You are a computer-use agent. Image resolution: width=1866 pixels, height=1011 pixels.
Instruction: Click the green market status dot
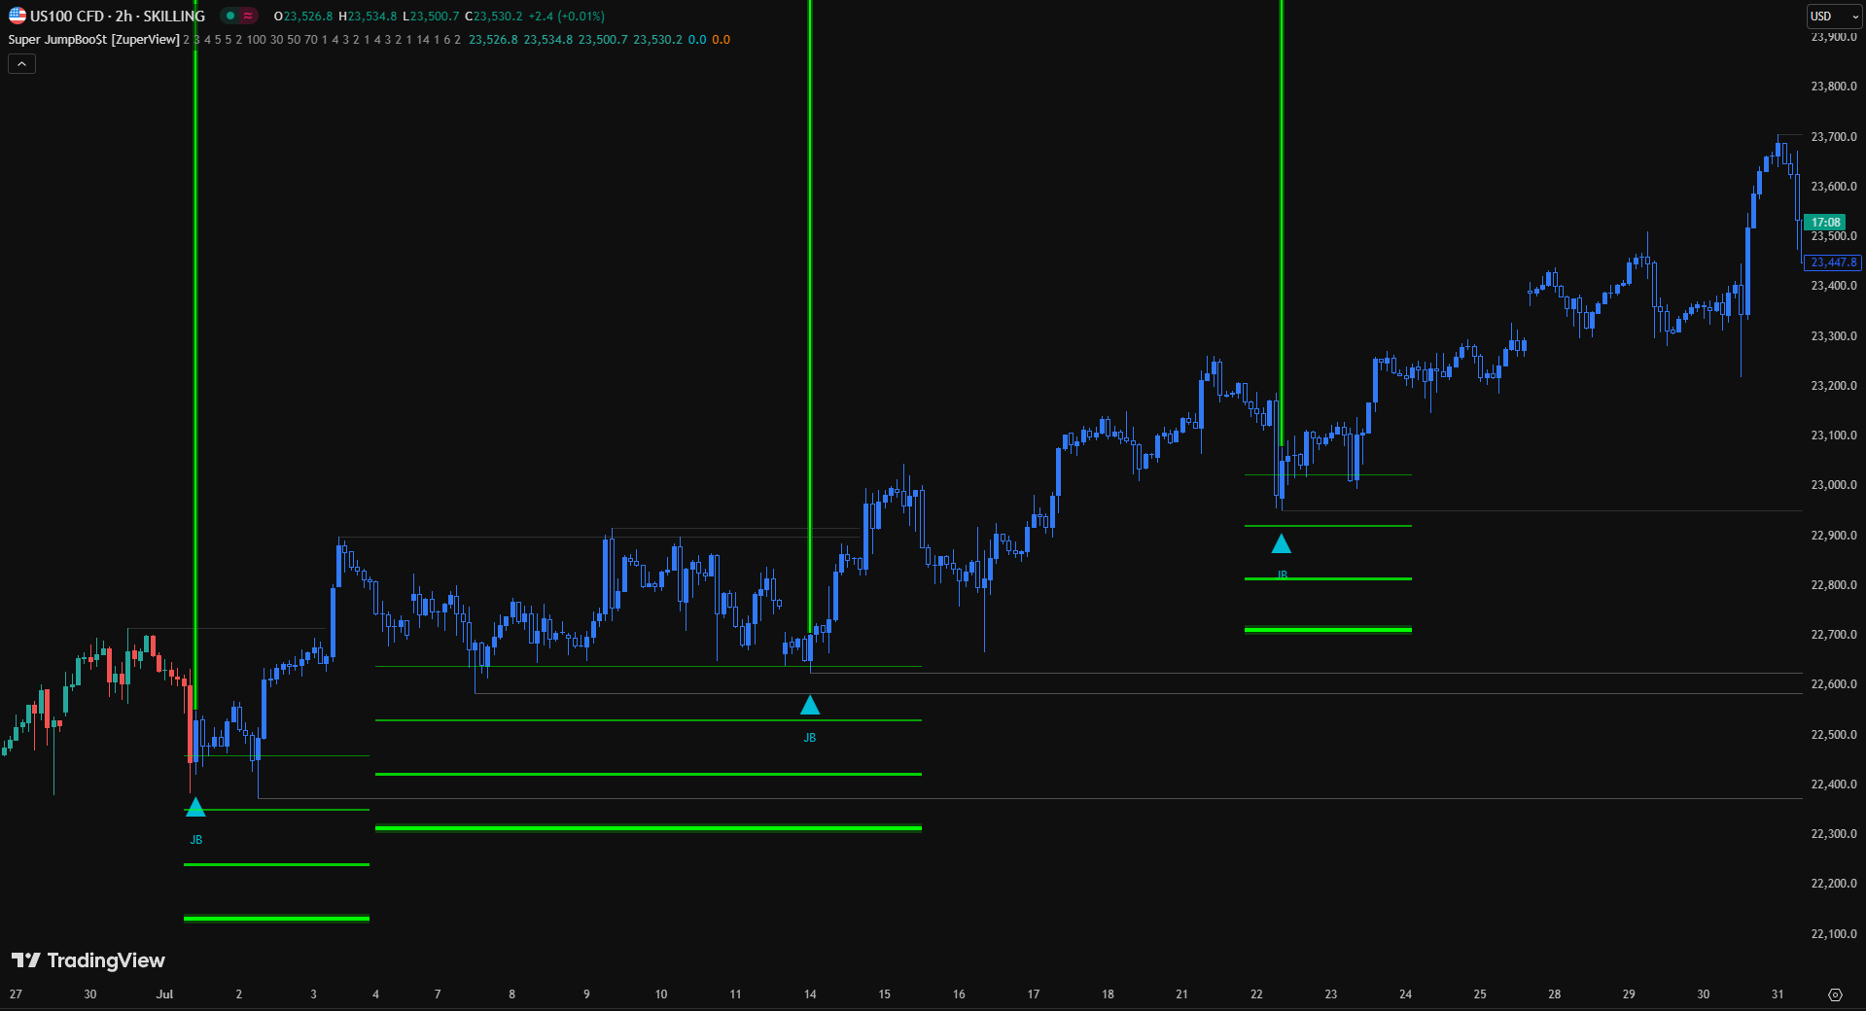click(x=230, y=16)
